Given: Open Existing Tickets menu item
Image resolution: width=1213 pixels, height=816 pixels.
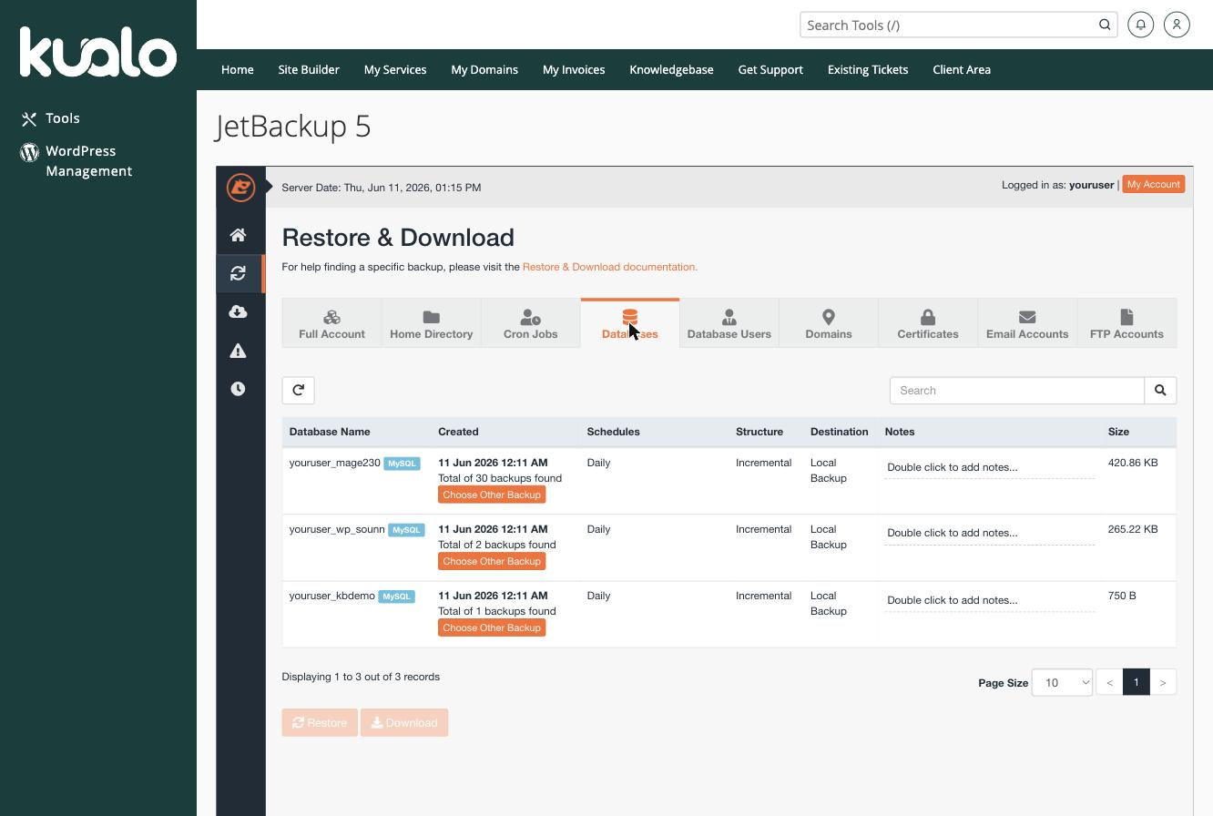Looking at the screenshot, I should (868, 69).
